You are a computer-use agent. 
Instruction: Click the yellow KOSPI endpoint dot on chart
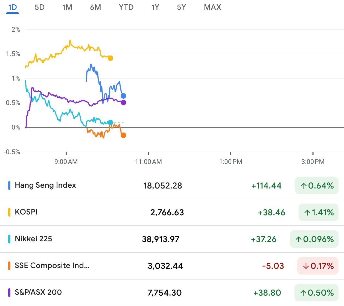coord(110,58)
